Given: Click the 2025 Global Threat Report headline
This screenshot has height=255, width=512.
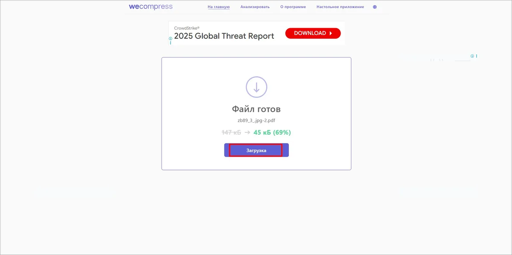Looking at the screenshot, I should pyautogui.click(x=224, y=36).
